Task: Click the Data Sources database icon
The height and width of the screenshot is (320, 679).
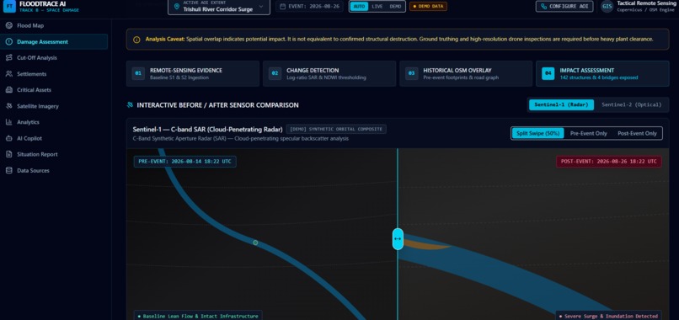Action: 8,170
